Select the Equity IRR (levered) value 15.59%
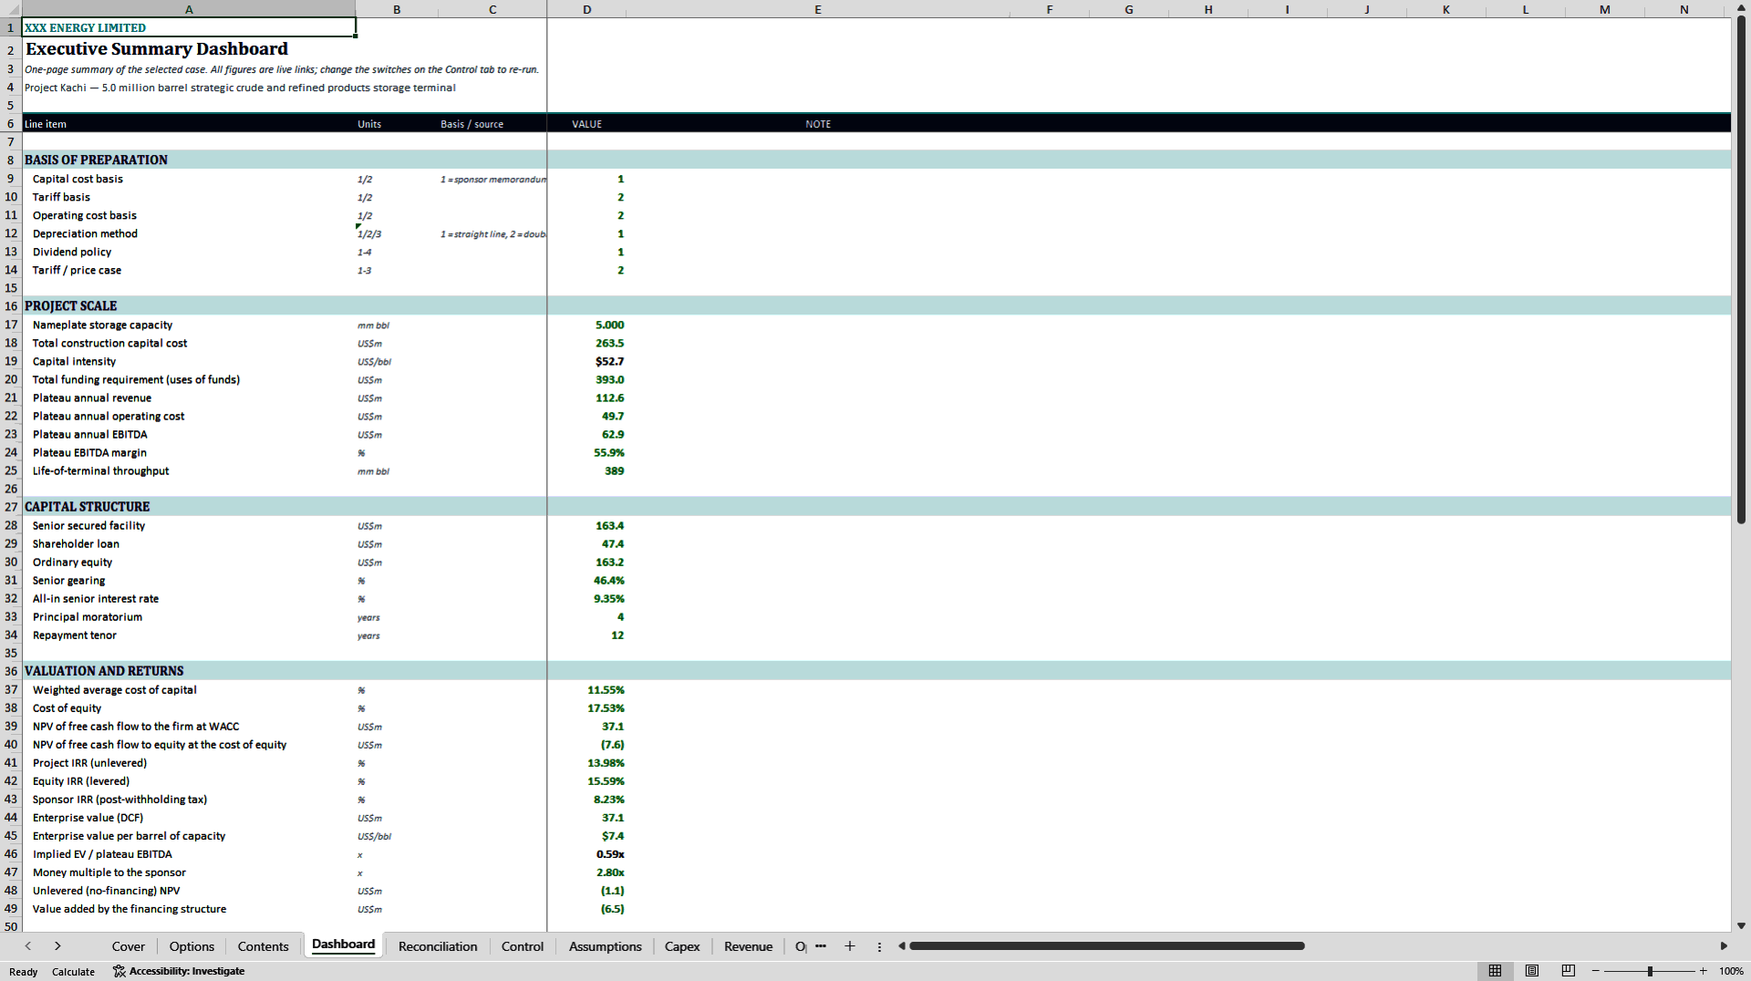 [x=586, y=781]
